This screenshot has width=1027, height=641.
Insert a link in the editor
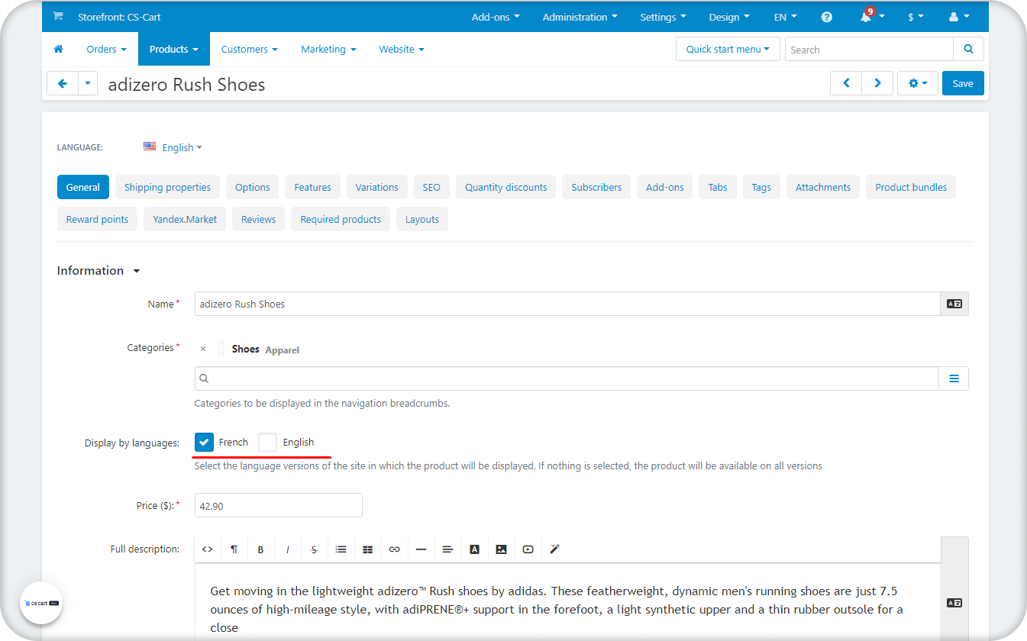(x=394, y=549)
